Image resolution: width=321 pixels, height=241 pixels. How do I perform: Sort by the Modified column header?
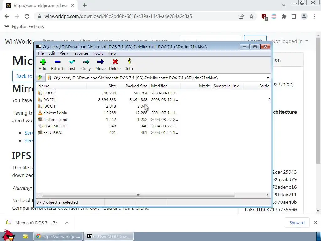pos(165,86)
